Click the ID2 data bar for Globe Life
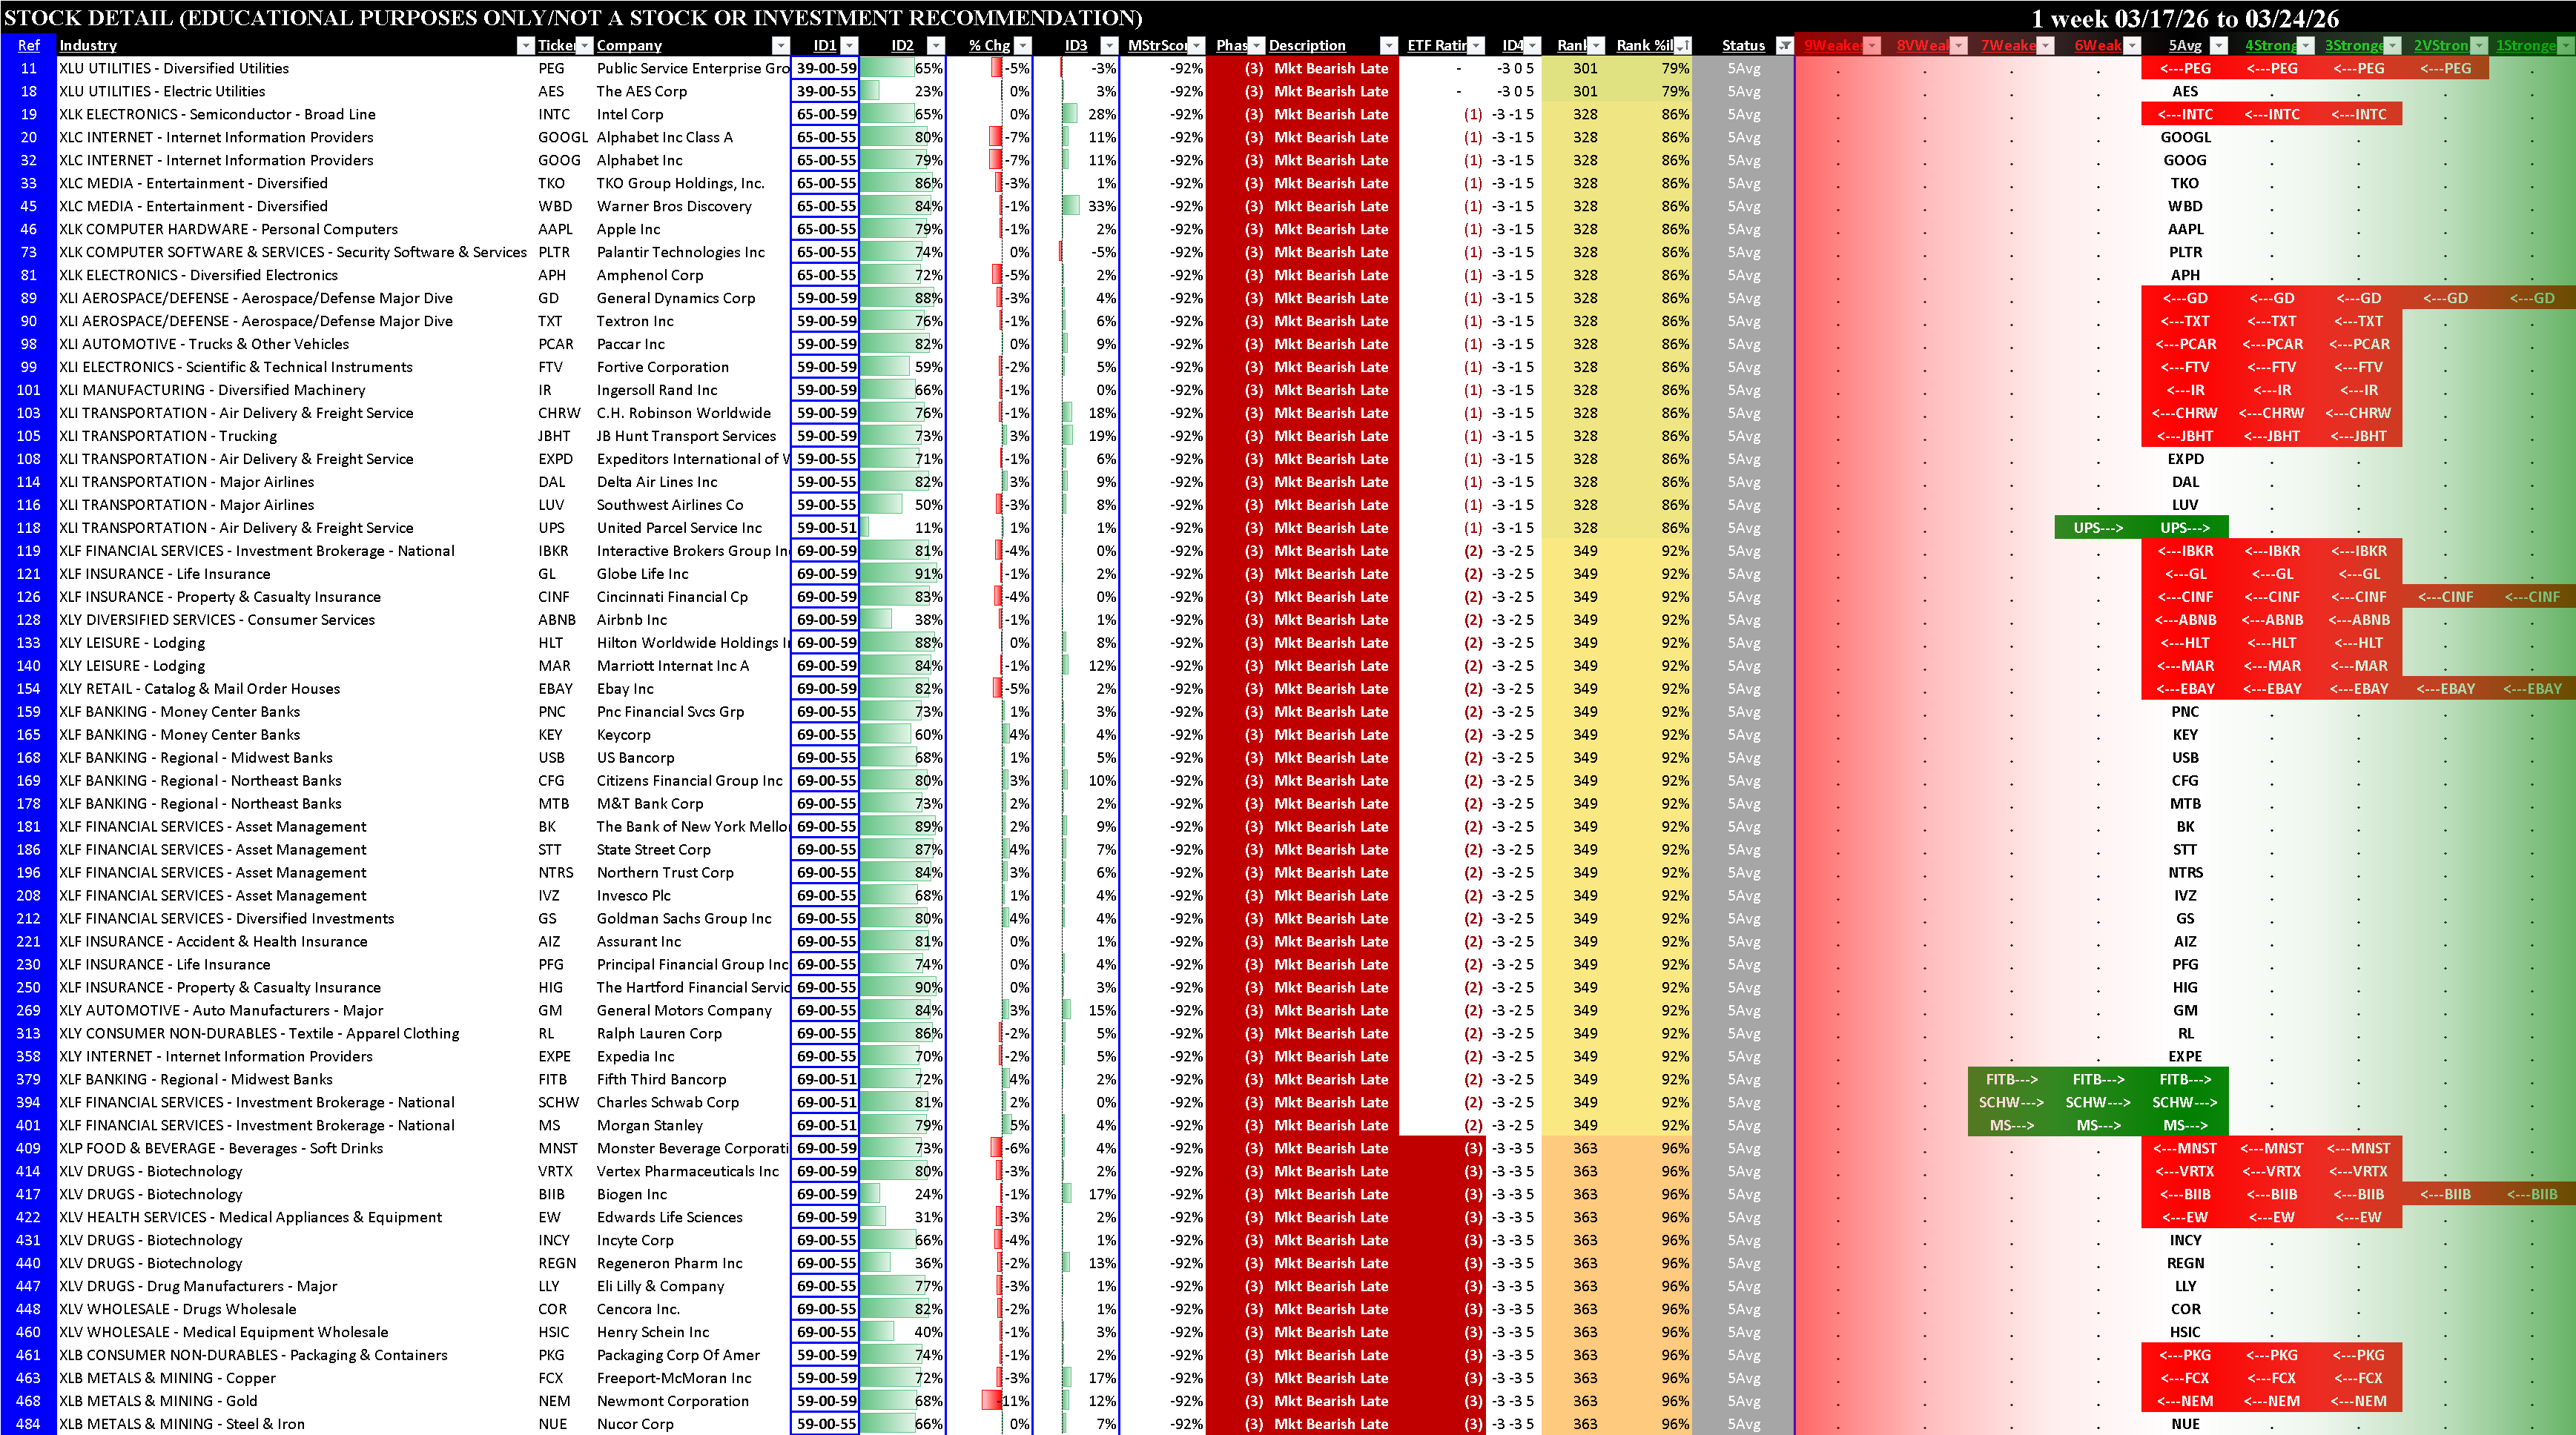 pyautogui.click(x=900, y=574)
